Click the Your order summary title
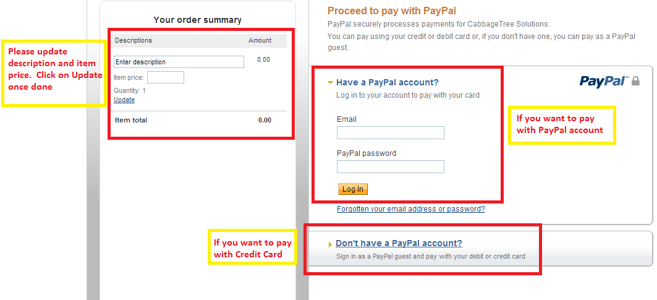 click(197, 20)
